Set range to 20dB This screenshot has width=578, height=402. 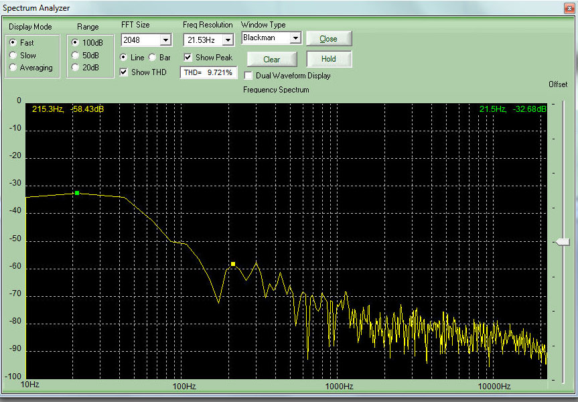pos(75,68)
